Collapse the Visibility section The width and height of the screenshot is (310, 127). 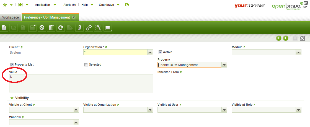point(12,98)
